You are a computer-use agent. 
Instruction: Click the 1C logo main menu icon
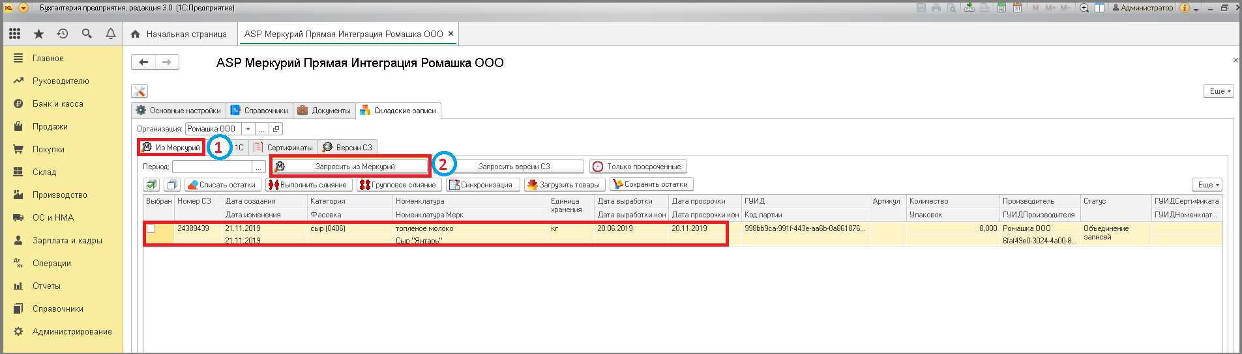tap(8, 8)
